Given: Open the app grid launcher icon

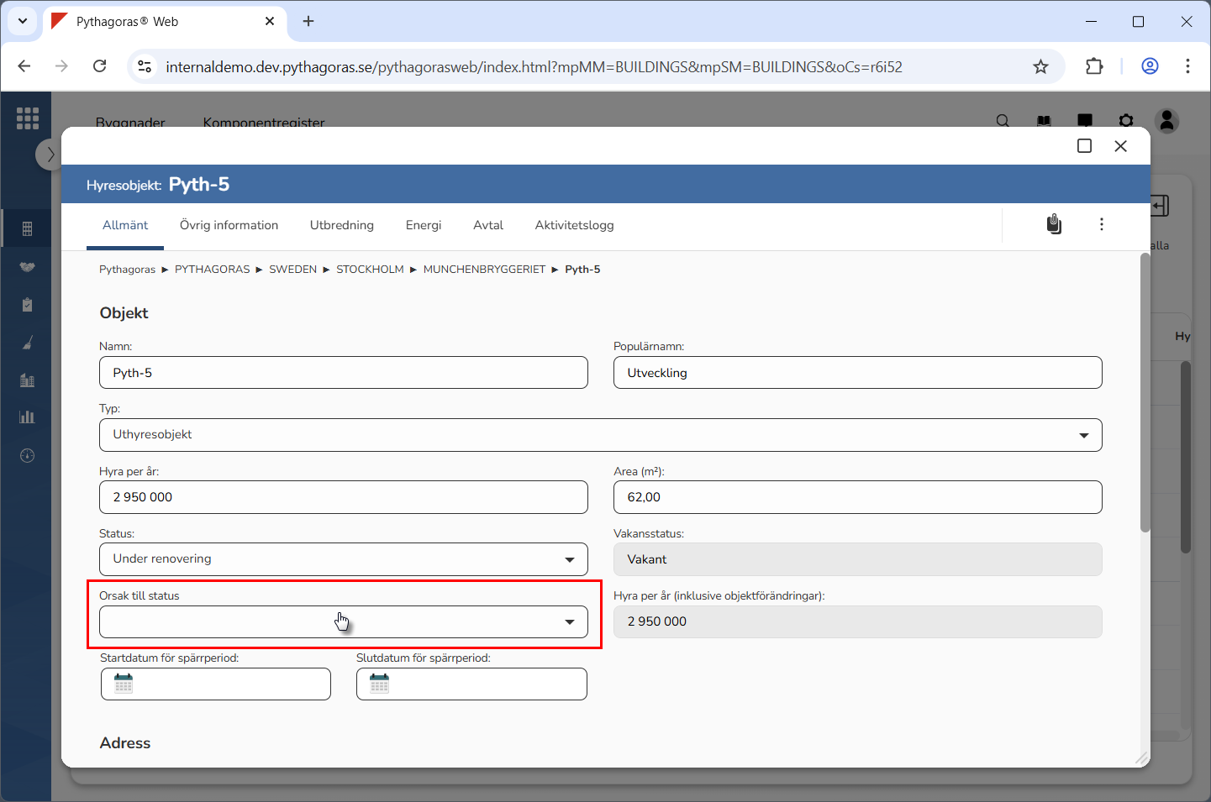Looking at the screenshot, I should tap(28, 118).
